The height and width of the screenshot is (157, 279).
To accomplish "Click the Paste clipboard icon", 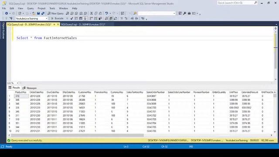I will [100, 14].
